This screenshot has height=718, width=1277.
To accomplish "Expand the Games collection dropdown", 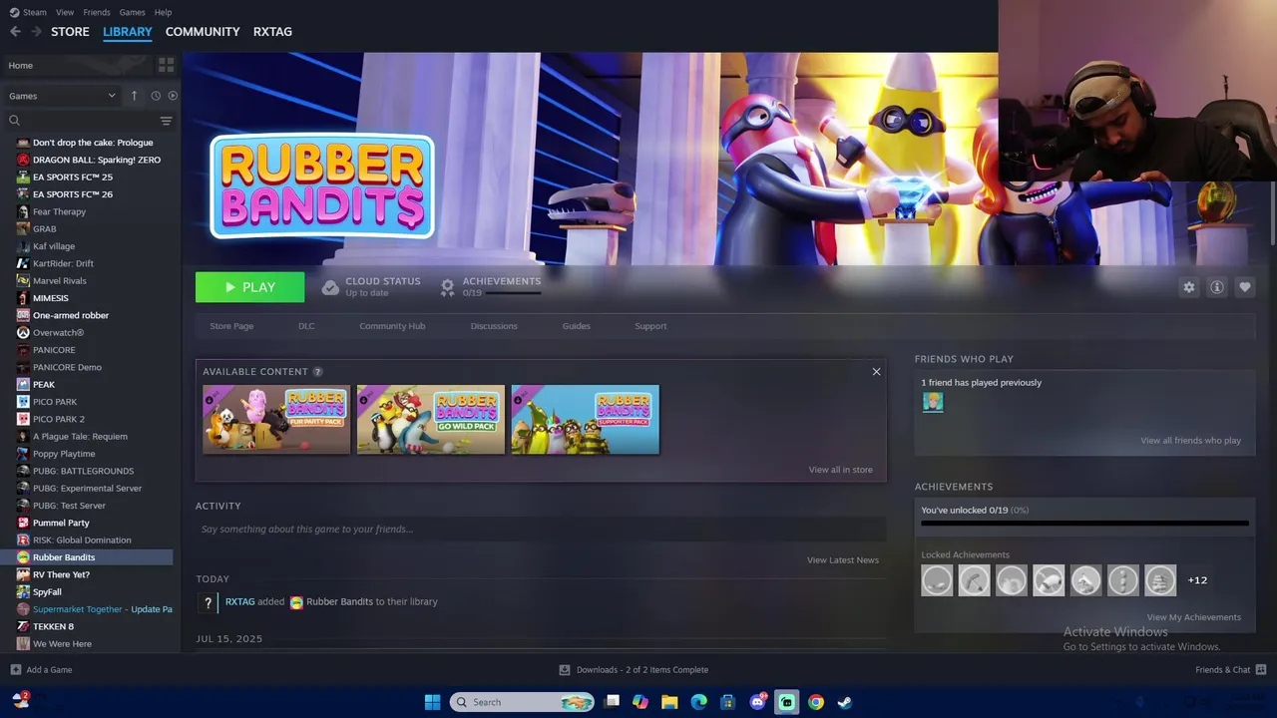I will pyautogui.click(x=62, y=96).
